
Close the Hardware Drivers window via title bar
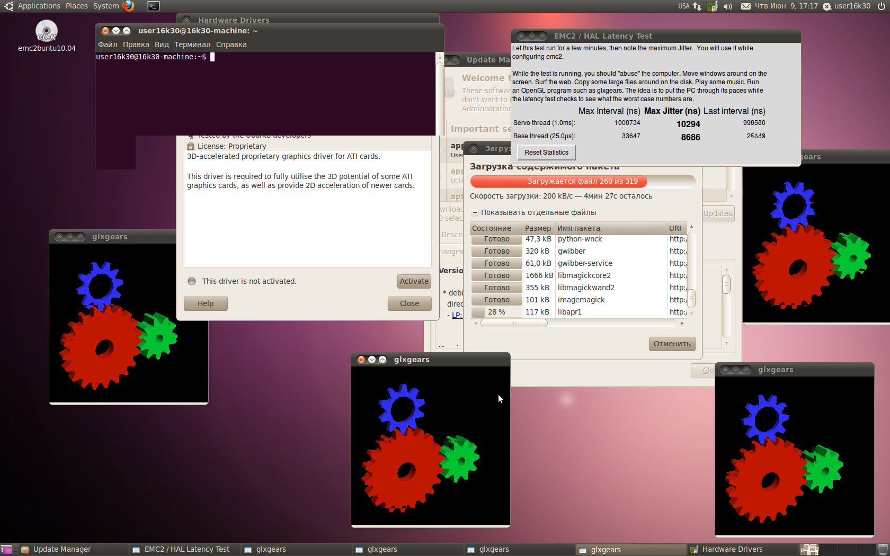coord(186,20)
